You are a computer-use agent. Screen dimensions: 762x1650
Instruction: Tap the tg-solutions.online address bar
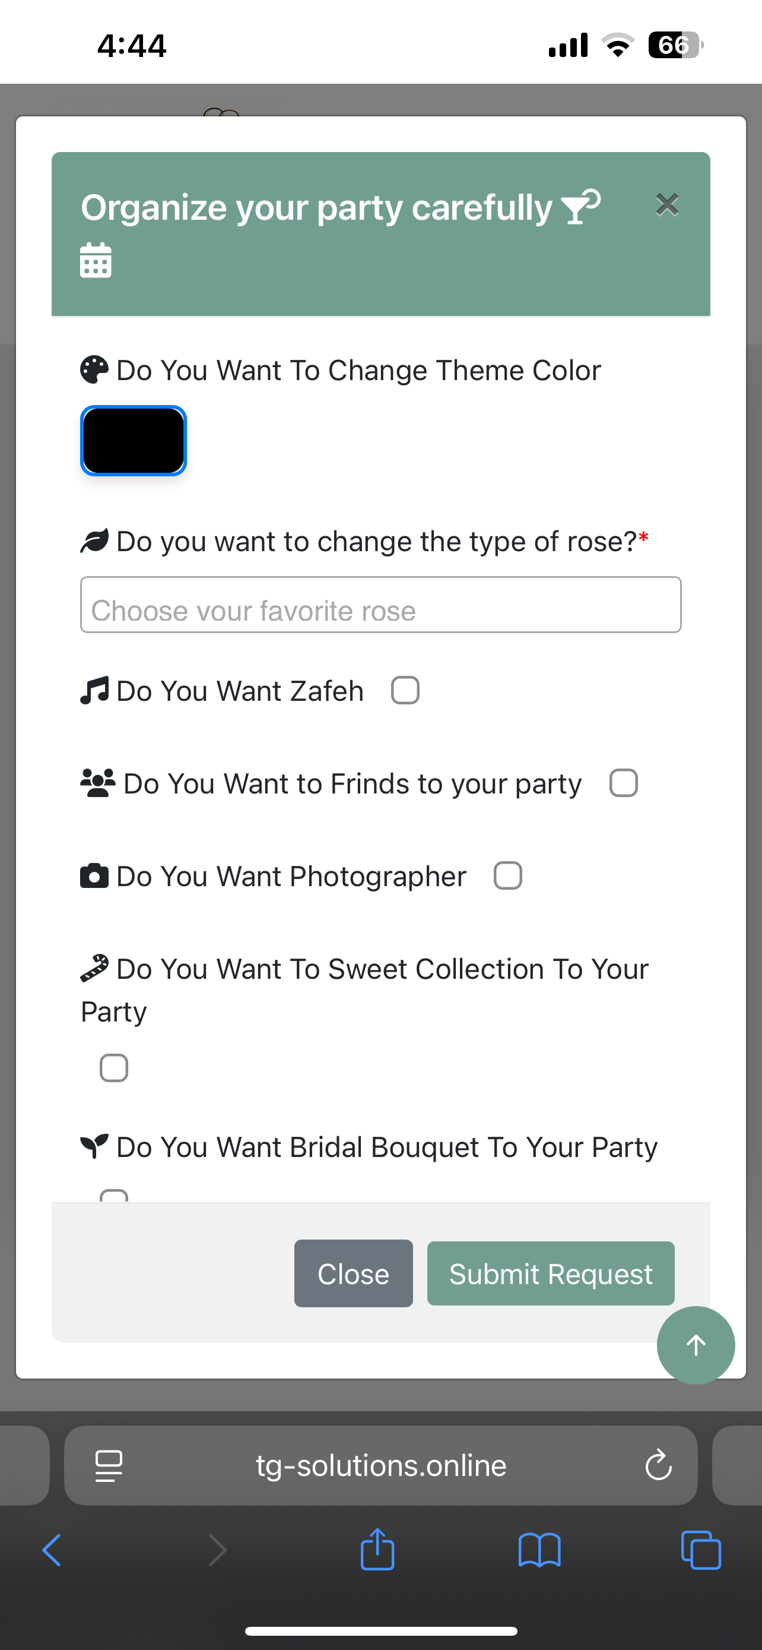point(380,1465)
